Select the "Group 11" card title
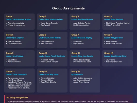This screenshot has width=137, height=103. 76,53
